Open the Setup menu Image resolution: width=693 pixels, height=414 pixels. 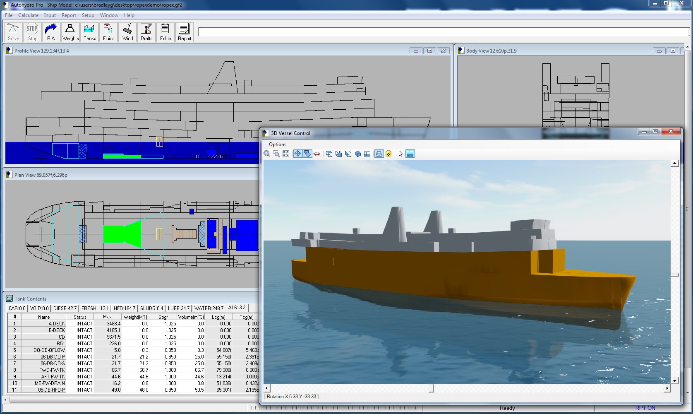tap(88, 15)
